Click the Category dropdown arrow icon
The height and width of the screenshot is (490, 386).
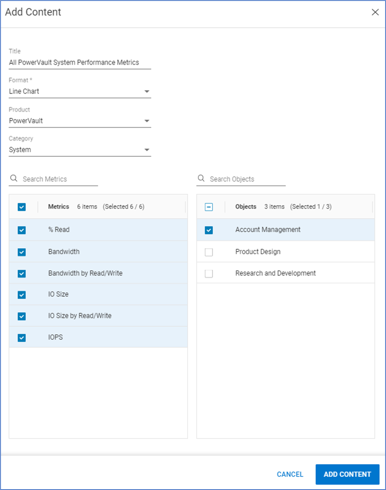click(147, 149)
